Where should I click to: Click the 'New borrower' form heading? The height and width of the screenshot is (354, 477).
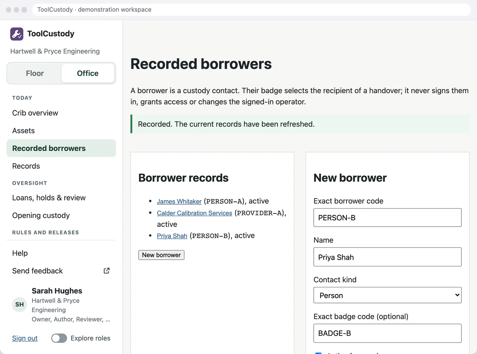coord(350,178)
